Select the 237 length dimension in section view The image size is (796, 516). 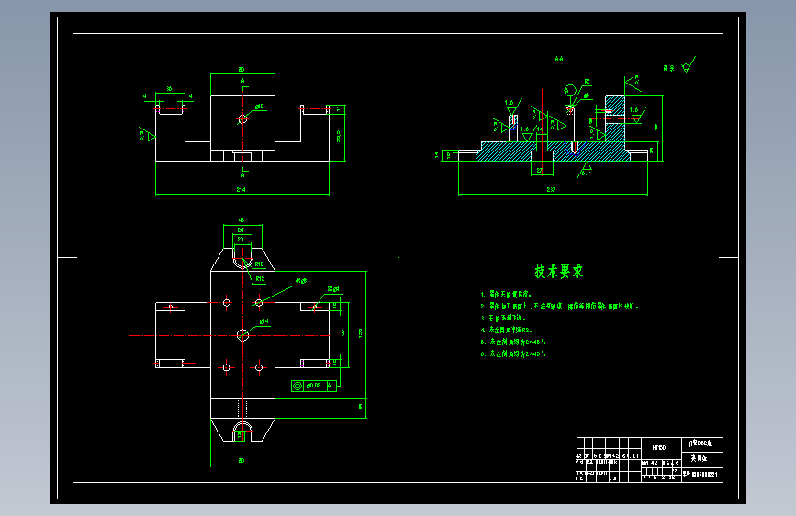click(x=551, y=189)
